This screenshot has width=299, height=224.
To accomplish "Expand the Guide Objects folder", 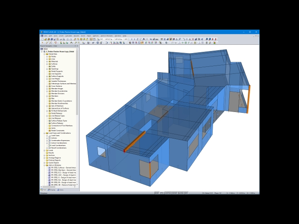I will (44, 163).
